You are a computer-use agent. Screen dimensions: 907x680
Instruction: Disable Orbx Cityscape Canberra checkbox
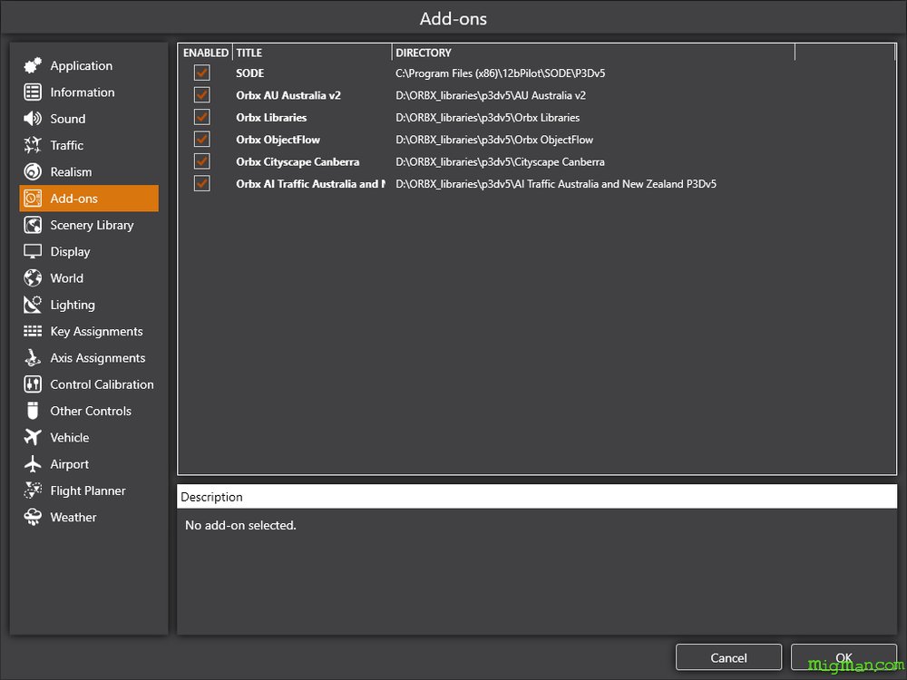202,161
